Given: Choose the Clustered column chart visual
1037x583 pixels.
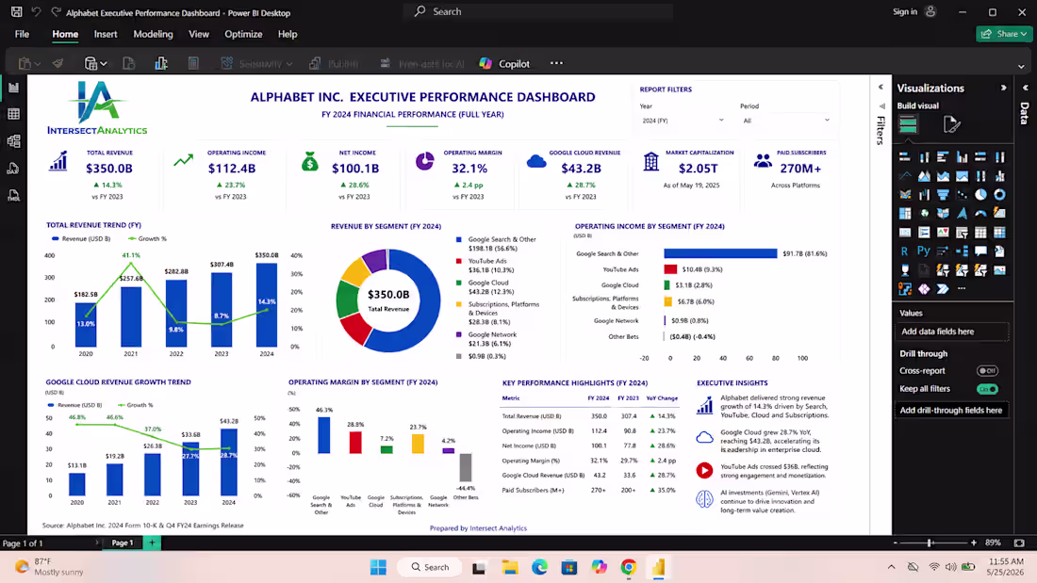Looking at the screenshot, I should 962,157.
